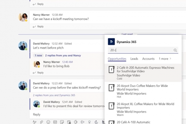Image resolution: width=186 pixels, height=124 pixels.
Task: Schedule a meeting from compose toolbar
Action: [69, 122]
